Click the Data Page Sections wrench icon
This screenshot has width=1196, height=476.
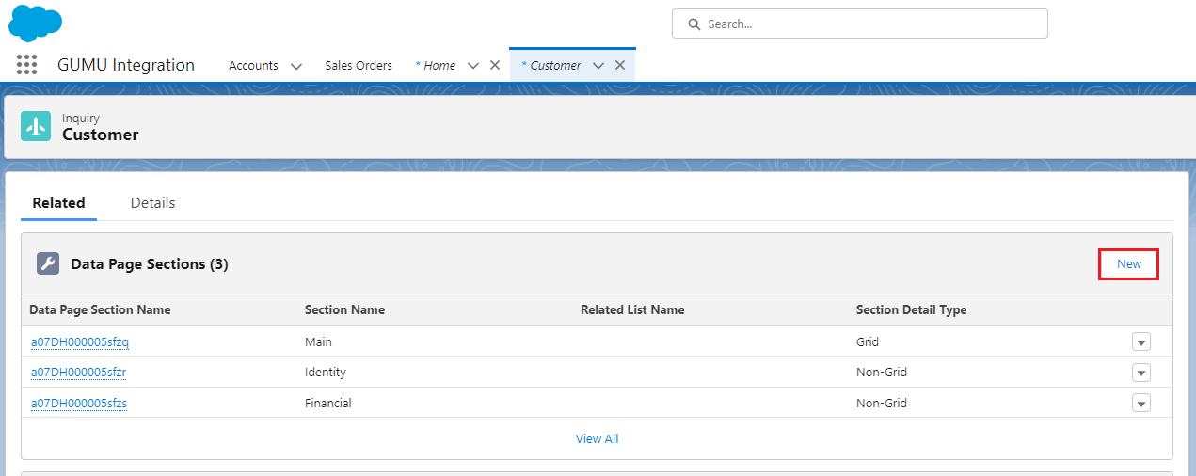pyautogui.click(x=48, y=263)
